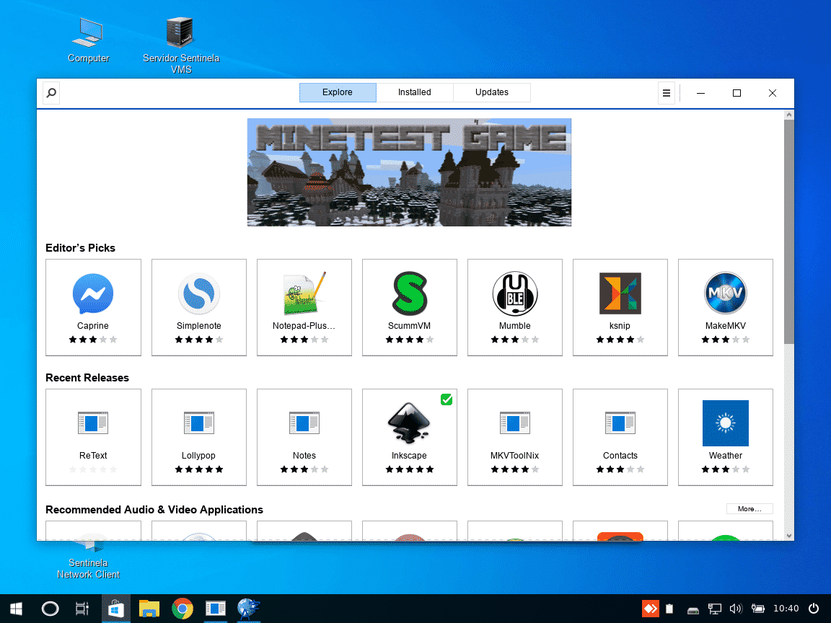
Task: Open the Caprine app tile
Action: (93, 307)
